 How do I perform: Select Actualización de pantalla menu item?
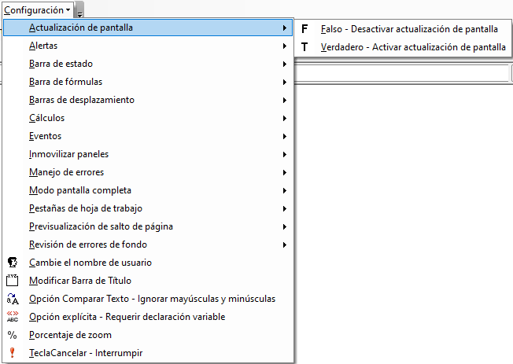click(x=148, y=28)
